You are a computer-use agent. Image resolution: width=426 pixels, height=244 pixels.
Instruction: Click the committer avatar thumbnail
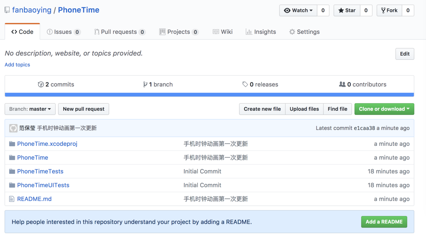[x=13, y=128]
